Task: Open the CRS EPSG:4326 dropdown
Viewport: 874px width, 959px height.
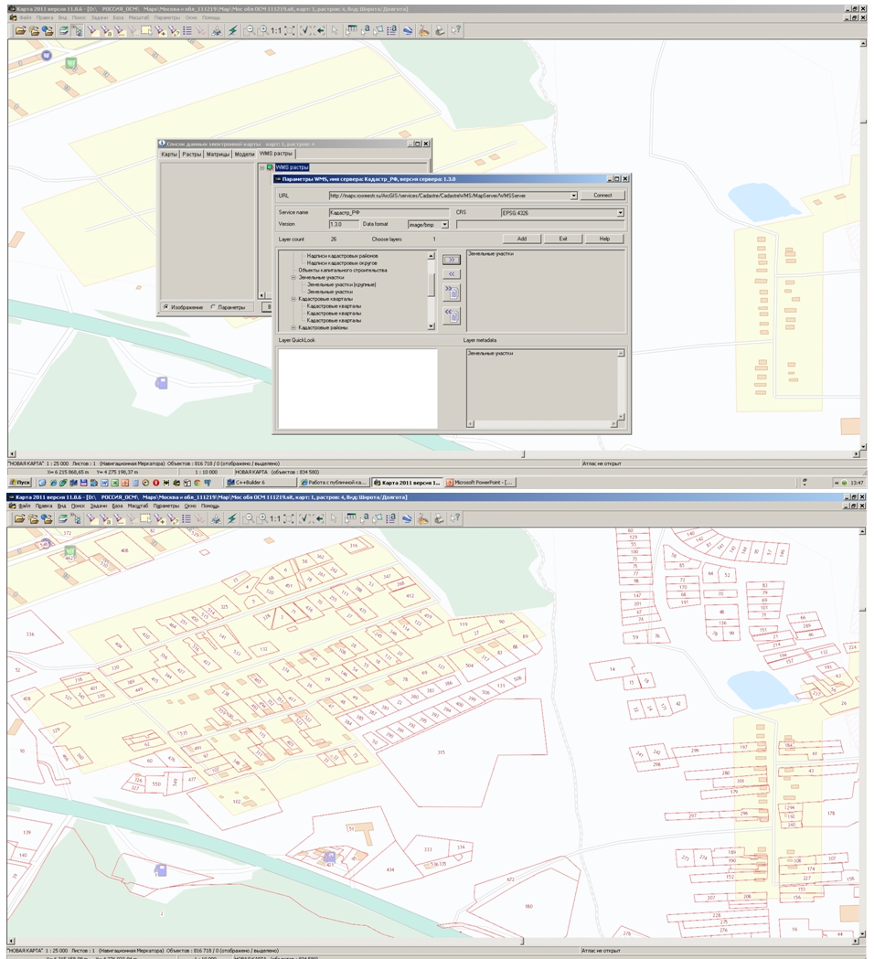Action: (620, 213)
